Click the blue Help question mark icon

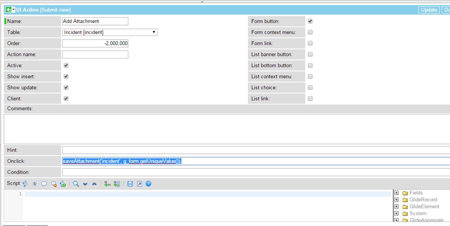148,184
